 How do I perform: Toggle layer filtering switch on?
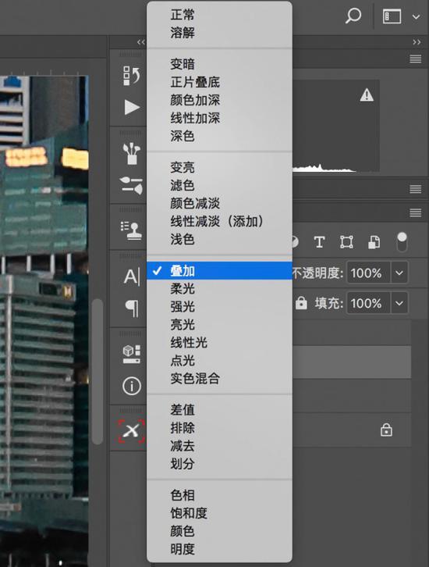pyautogui.click(x=402, y=242)
